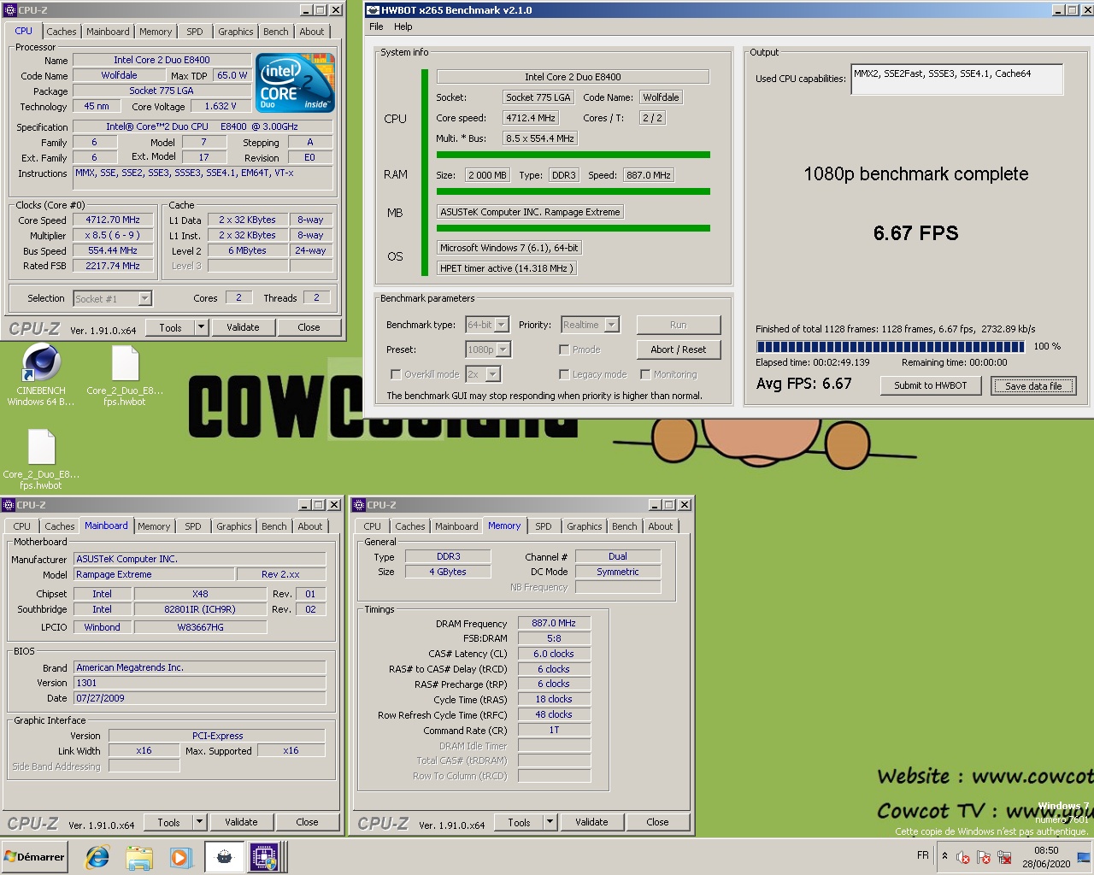The width and height of the screenshot is (1094, 875).
Task: Open the volume tray icon
Action: 963,857
